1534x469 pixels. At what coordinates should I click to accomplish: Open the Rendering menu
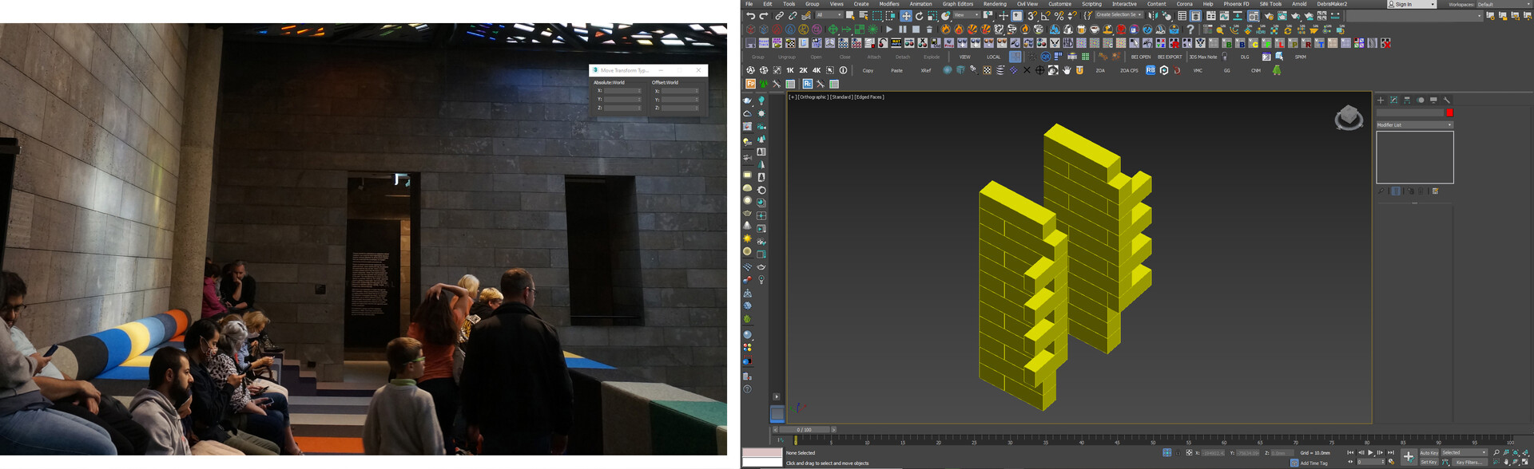click(994, 4)
